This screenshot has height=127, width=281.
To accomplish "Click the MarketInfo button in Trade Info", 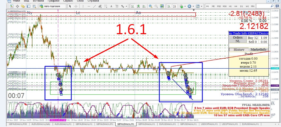I will point(259,49).
